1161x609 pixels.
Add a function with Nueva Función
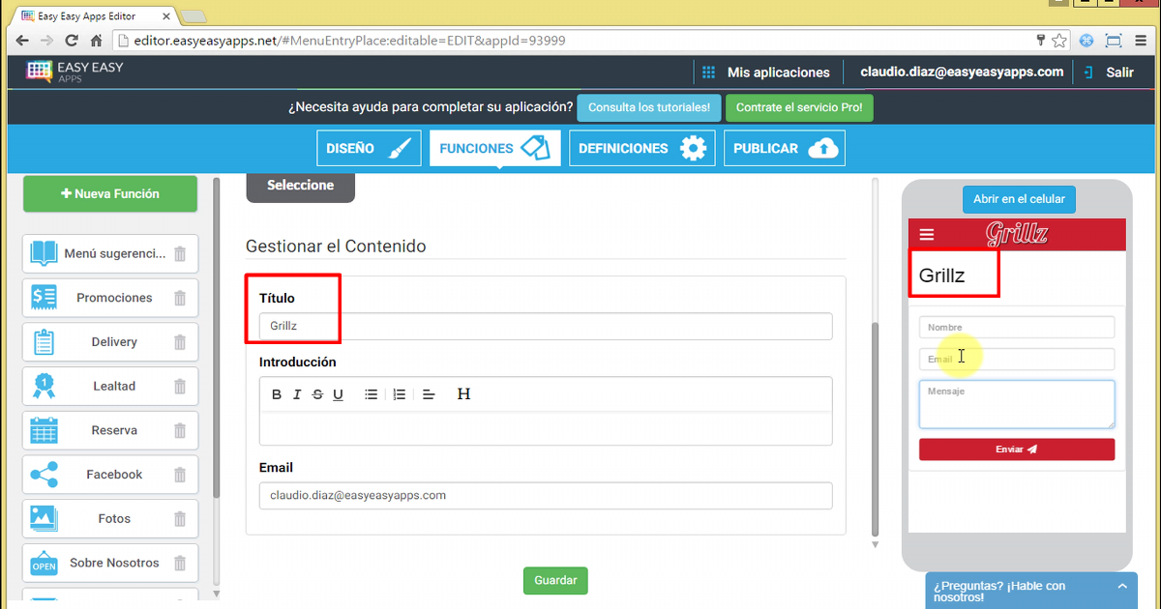click(x=110, y=193)
